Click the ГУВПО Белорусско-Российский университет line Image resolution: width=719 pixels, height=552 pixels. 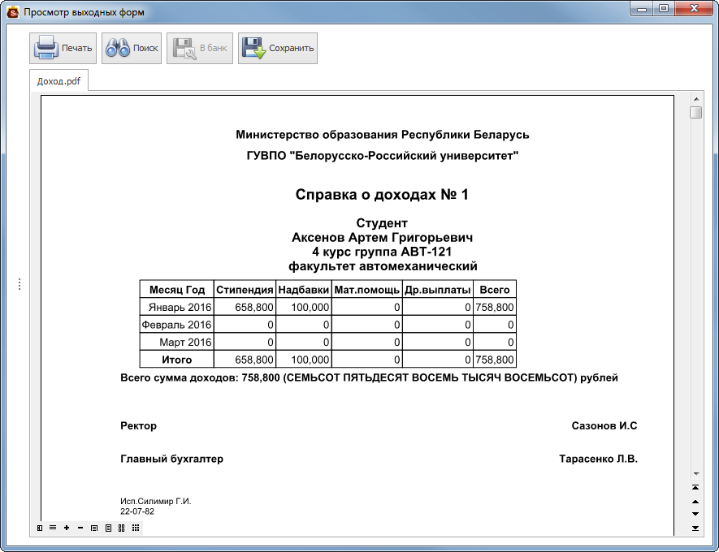point(383,156)
